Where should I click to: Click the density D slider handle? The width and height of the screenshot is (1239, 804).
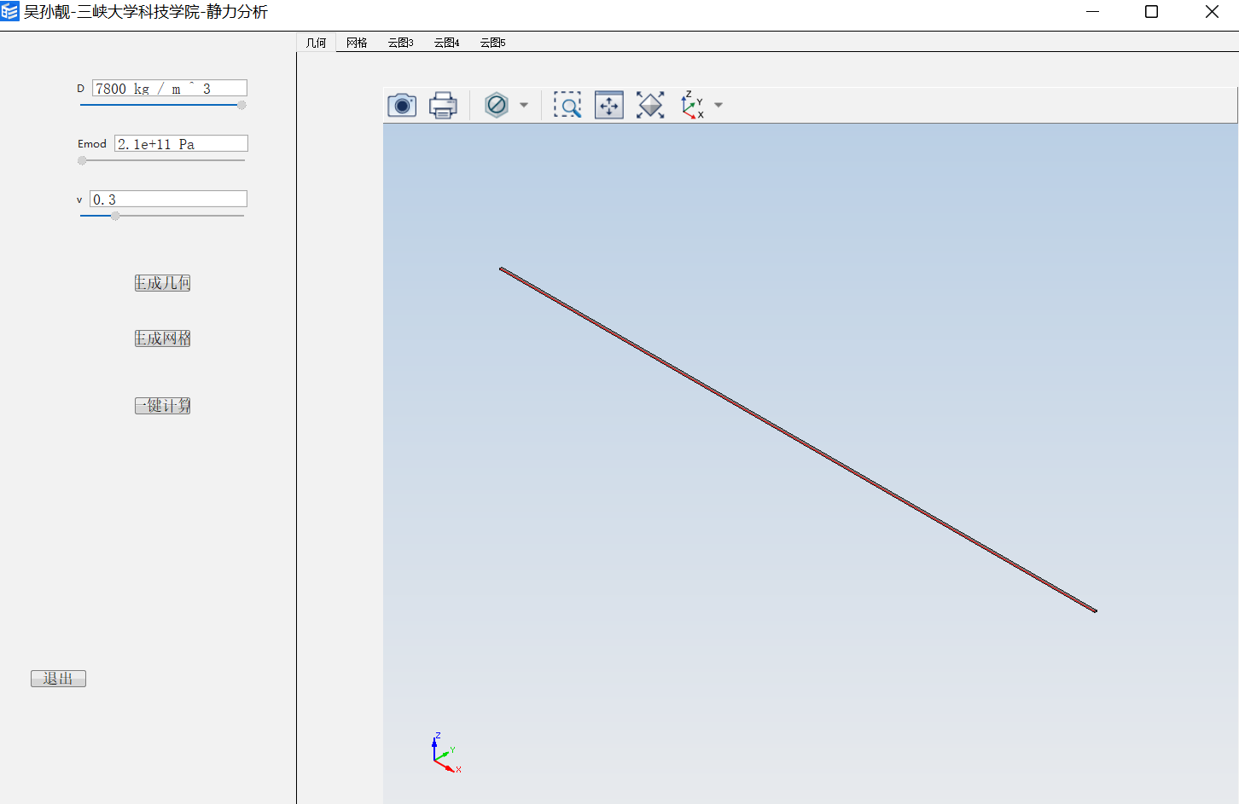[241, 106]
